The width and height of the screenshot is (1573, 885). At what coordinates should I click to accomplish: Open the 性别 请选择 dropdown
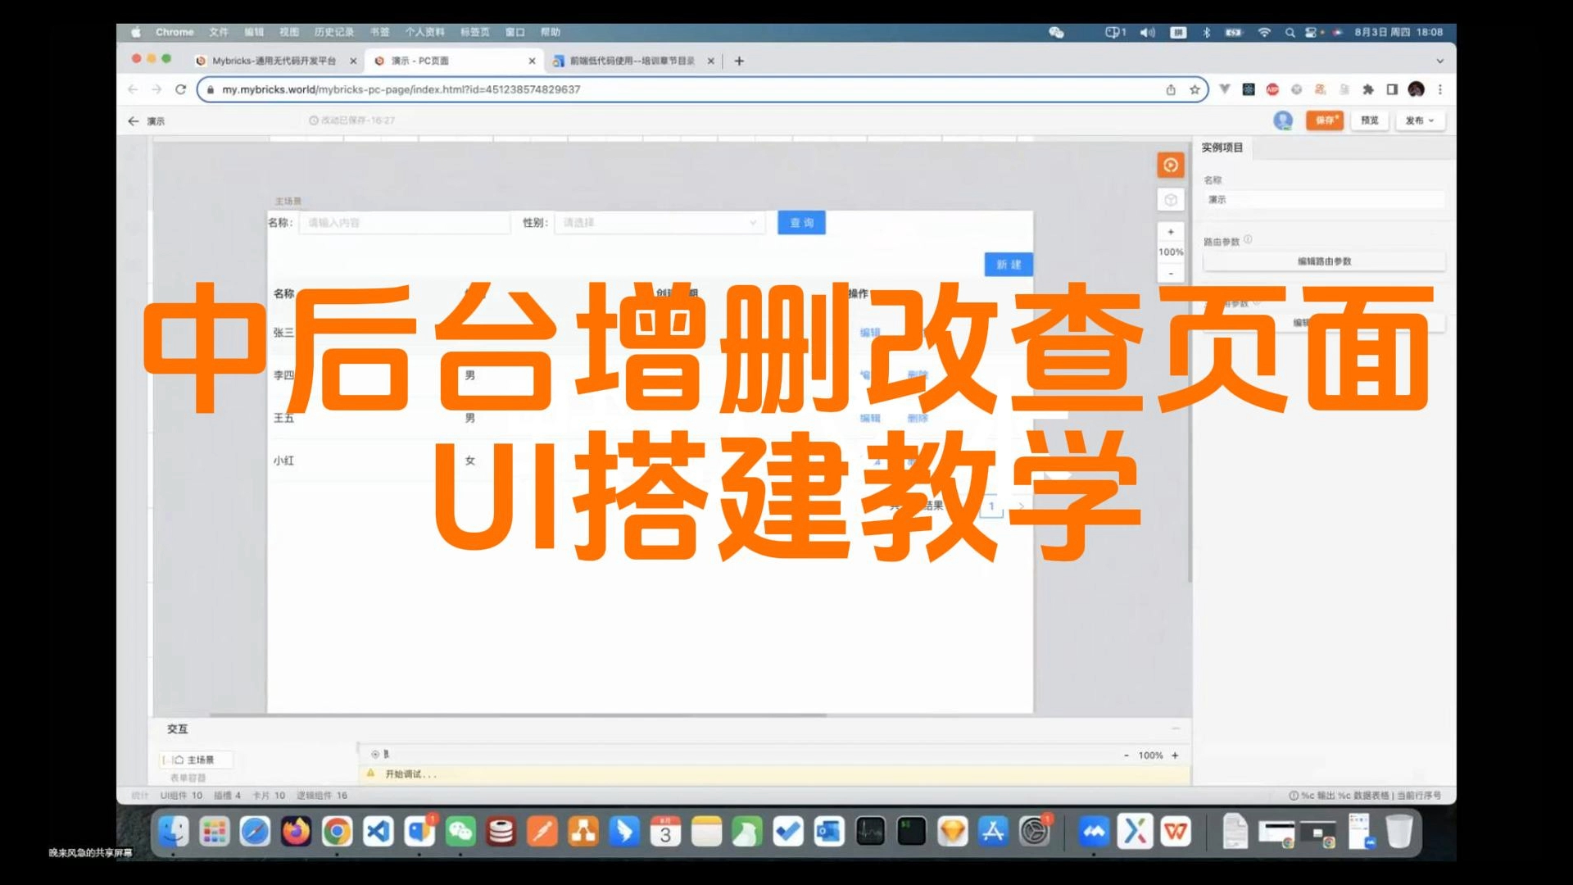point(658,222)
